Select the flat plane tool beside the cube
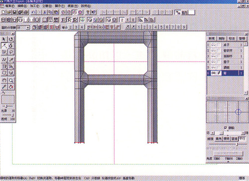This screenshot has width=249, height=181. [4, 73]
